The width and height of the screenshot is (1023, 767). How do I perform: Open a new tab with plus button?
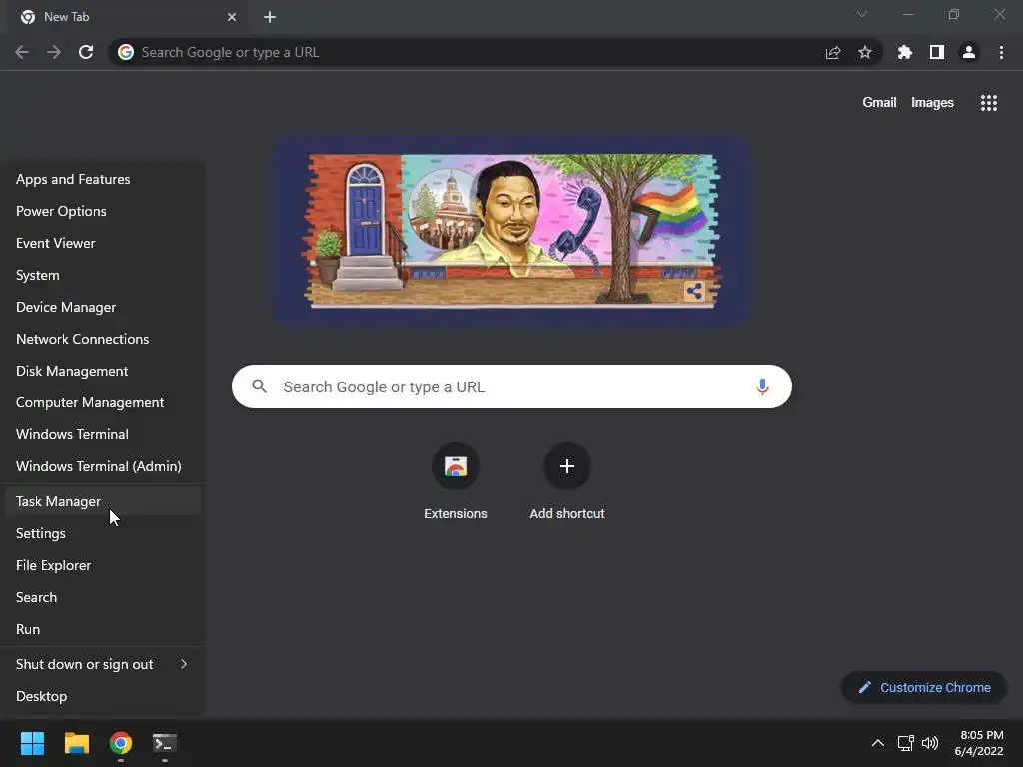pos(270,17)
